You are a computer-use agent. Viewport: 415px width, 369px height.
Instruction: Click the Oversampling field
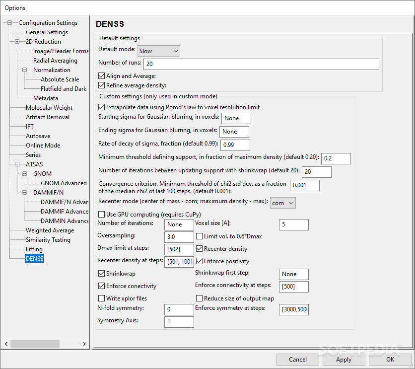point(179,237)
